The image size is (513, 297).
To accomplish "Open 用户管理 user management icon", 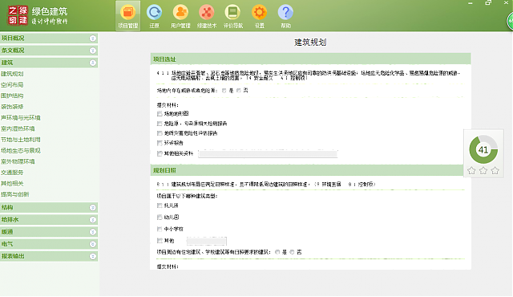I will (x=180, y=16).
